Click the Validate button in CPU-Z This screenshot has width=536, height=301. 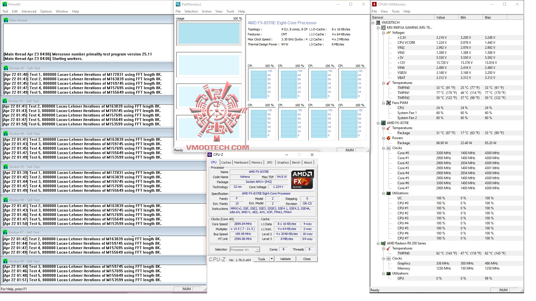click(285, 259)
